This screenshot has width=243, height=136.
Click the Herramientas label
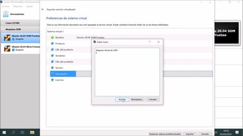tap(17, 14)
